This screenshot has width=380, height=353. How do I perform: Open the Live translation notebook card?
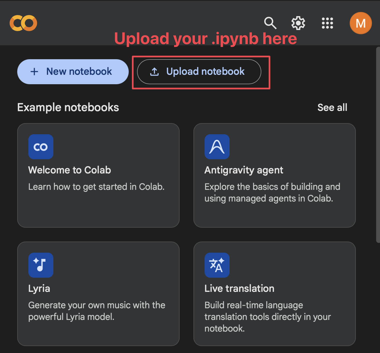(275, 294)
